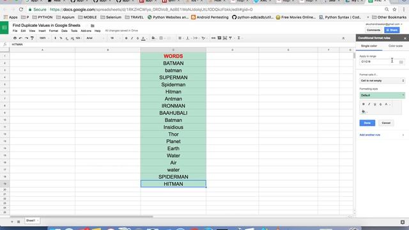
Task: Click the toolbar Bold icon
Action: (x=127, y=38)
